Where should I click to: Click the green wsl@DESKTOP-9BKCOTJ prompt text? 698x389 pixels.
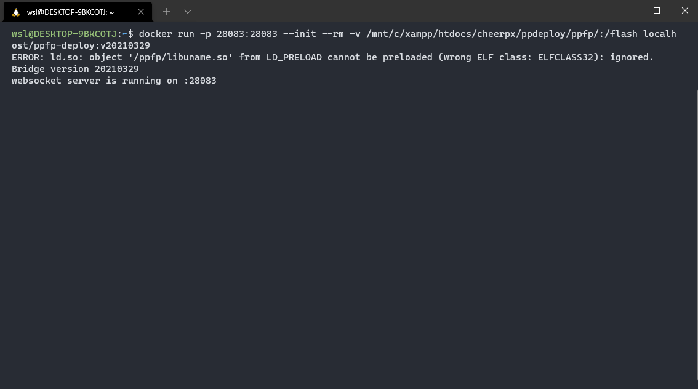[x=64, y=34]
